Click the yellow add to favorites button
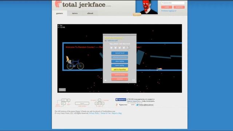Image resolution: width=233 pixels, height=131 pixels. [120, 70]
